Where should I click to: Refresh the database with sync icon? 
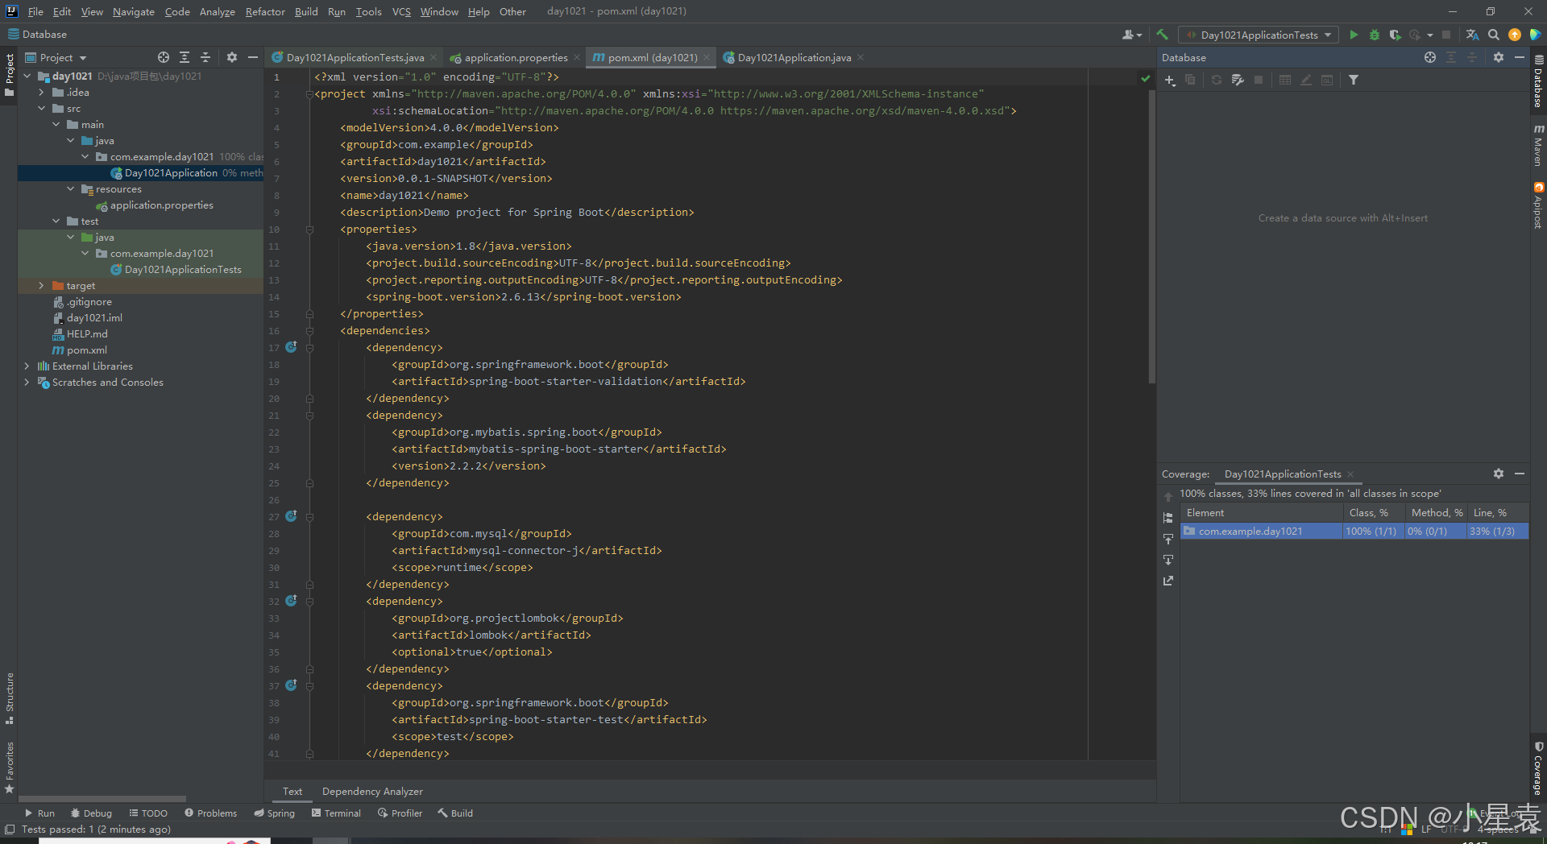point(1216,80)
